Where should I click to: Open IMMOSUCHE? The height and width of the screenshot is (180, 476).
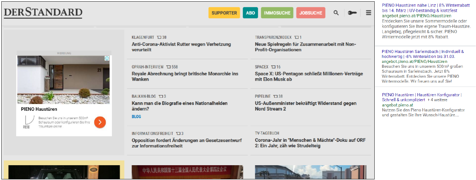pos(277,13)
